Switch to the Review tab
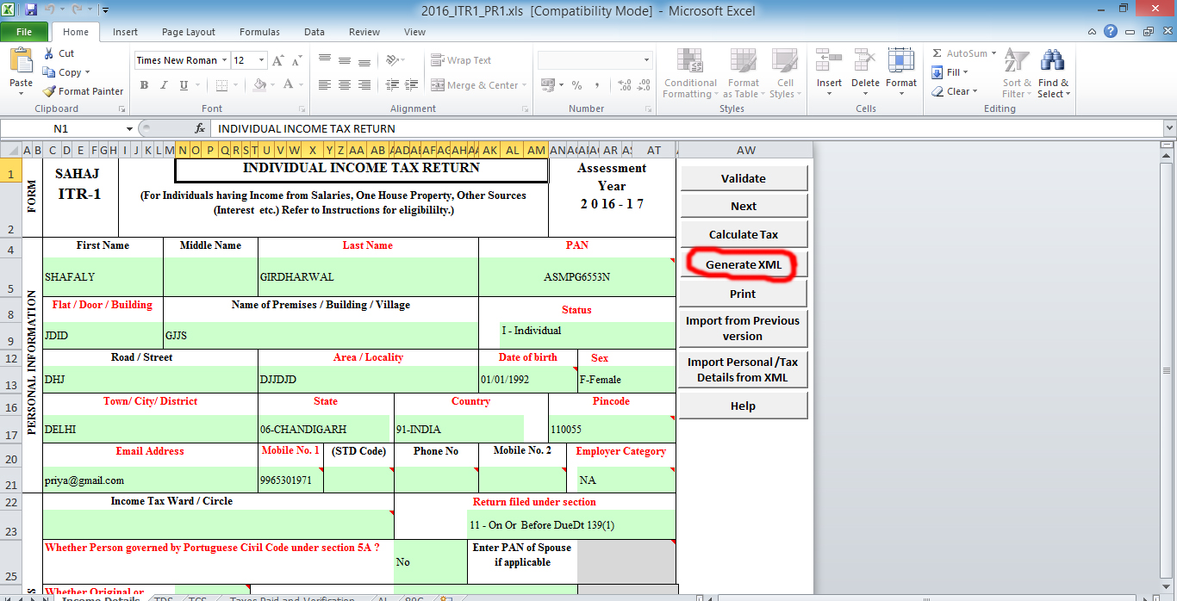This screenshot has width=1177, height=601. (364, 32)
